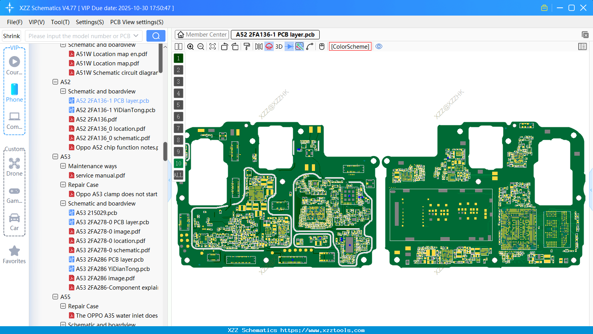The width and height of the screenshot is (593, 334).
Task: Select PCB layer 10
Action: point(178,163)
